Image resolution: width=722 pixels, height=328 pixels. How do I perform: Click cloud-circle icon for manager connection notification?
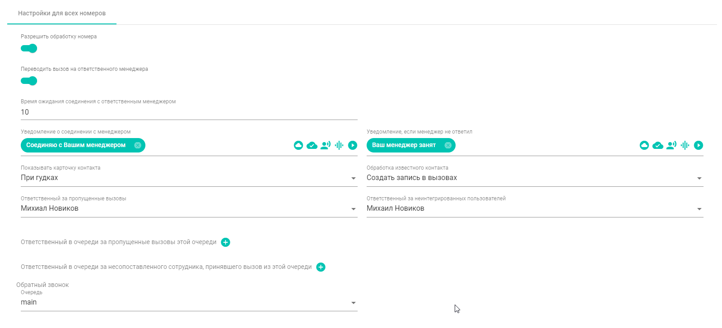(298, 145)
